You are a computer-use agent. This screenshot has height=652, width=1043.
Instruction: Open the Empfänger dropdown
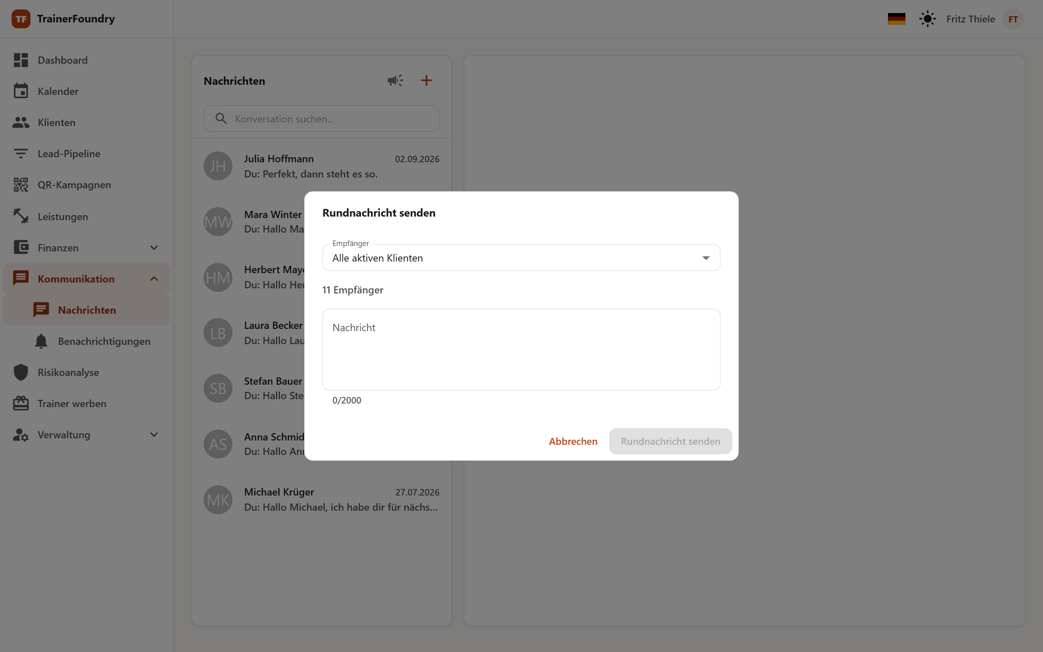(521, 258)
